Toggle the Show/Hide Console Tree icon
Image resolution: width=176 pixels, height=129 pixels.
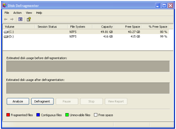tap(20, 19)
